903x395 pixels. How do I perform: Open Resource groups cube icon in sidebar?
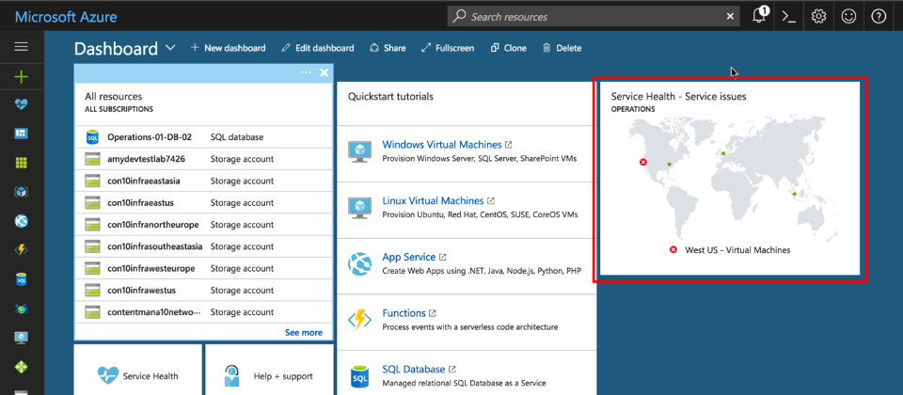(x=22, y=192)
